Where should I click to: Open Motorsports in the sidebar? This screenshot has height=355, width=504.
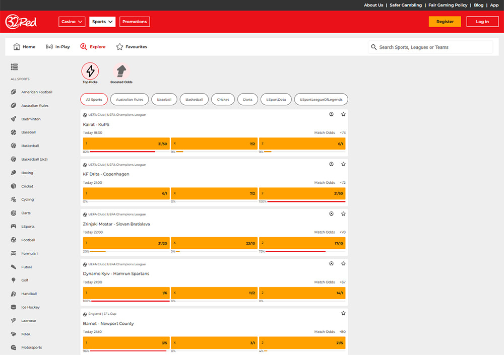pos(26,347)
